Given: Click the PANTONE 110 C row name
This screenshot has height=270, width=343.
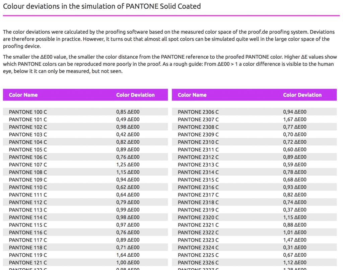Looking at the screenshot, I should coord(28,187).
